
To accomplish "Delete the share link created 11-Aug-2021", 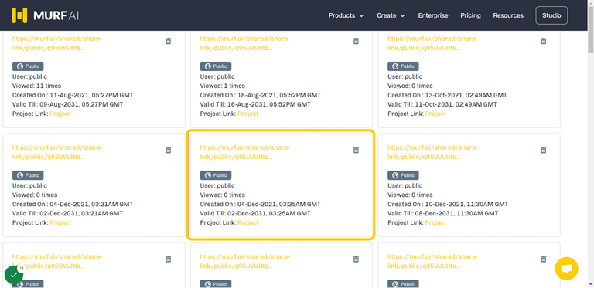I will point(168,41).
